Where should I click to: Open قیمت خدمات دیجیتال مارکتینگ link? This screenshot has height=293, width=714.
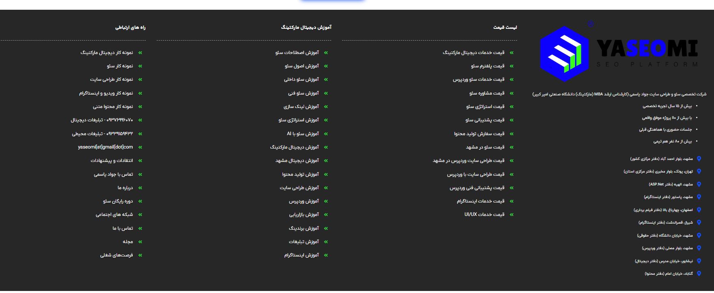tap(473, 53)
